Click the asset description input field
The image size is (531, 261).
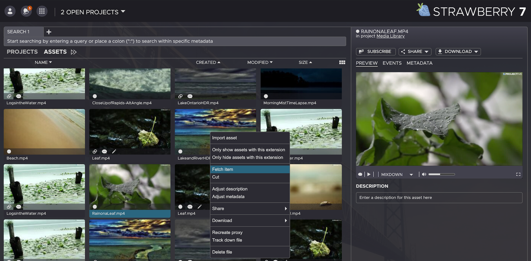pos(439,198)
